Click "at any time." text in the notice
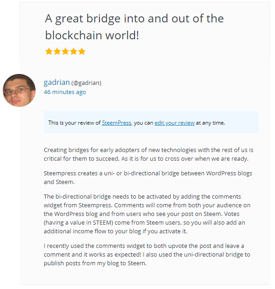Viewport: 275px width, 289px height. point(211,122)
